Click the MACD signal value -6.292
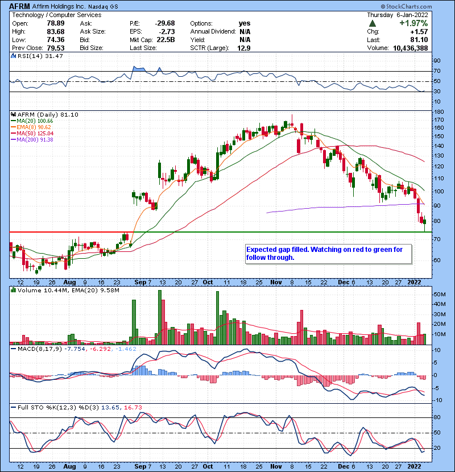455x472 pixels. (x=100, y=349)
